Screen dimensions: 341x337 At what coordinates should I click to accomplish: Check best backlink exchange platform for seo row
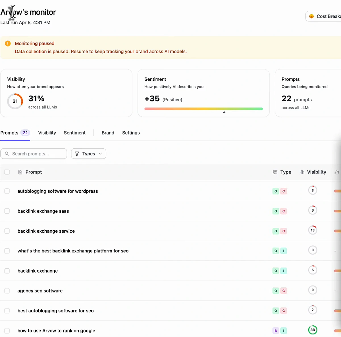(x=7, y=251)
